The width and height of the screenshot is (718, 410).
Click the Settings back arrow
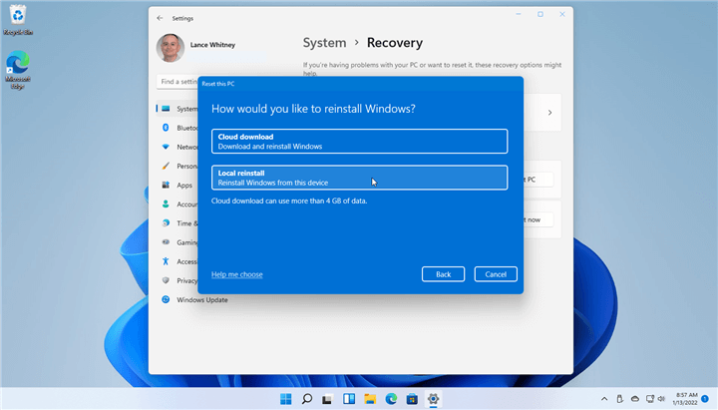coord(161,17)
